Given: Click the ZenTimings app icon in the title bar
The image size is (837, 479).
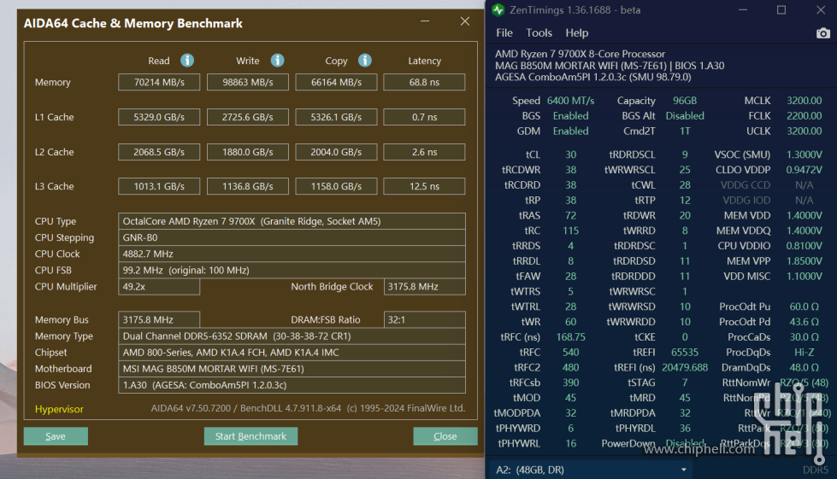Looking at the screenshot, I should tap(498, 10).
